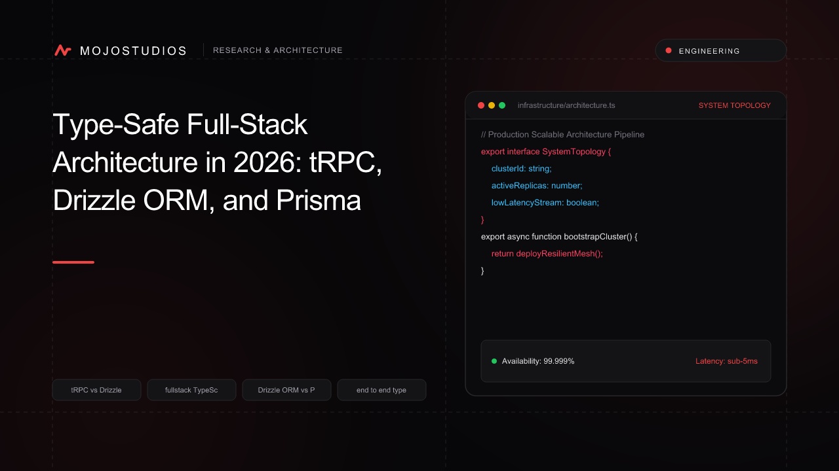
Task: Click the infrastructure/architecture.ts file name
Action: point(566,105)
